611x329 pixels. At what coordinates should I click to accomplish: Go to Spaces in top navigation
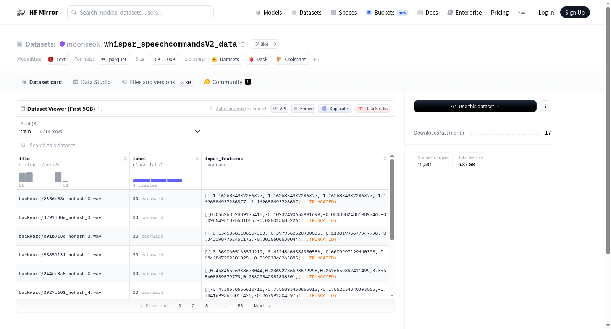pyautogui.click(x=344, y=13)
